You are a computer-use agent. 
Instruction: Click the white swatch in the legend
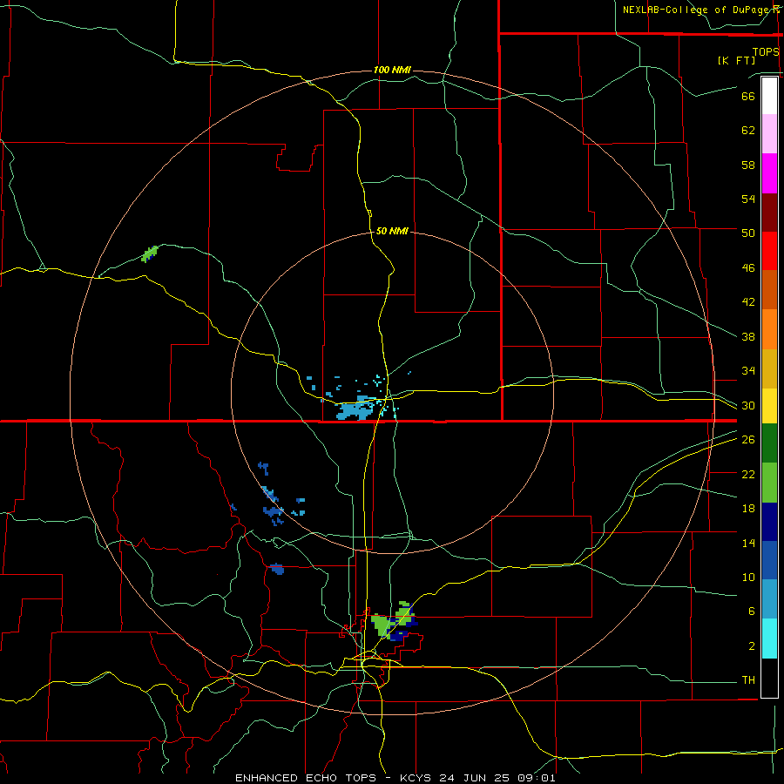tap(769, 96)
